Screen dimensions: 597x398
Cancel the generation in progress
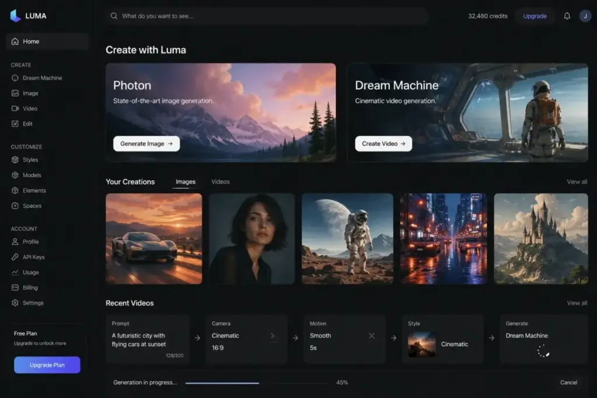pos(568,382)
